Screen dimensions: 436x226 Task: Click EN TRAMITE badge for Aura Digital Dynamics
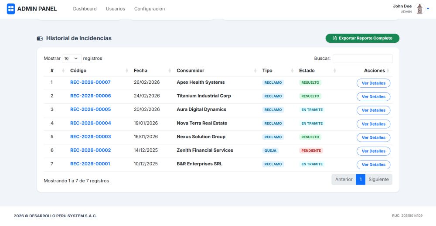pos(312,110)
